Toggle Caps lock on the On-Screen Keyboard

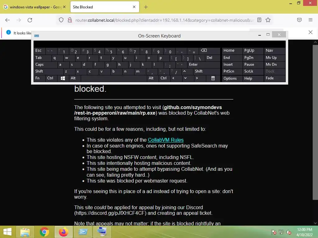pyautogui.click(x=45, y=64)
